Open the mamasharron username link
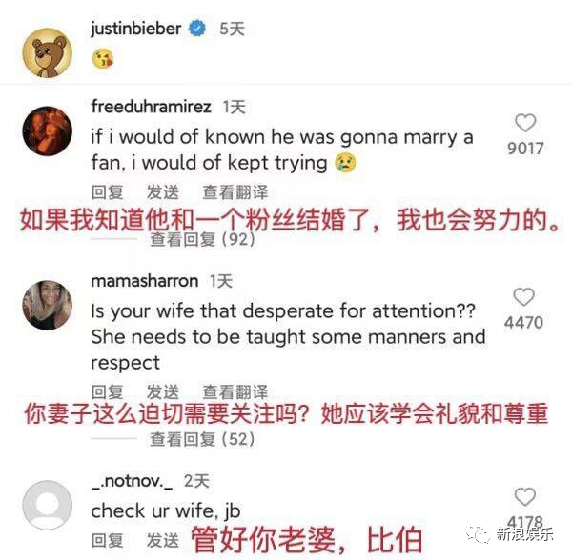Screen dimensions: 572x560 point(145,281)
